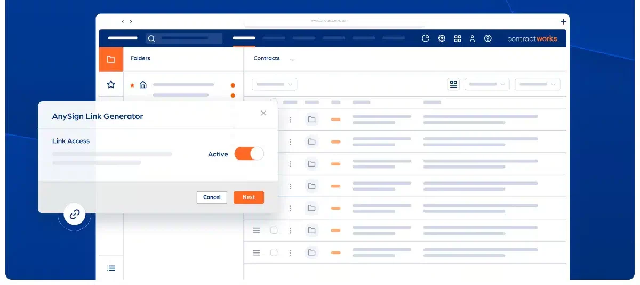
Task: Open the help question mark icon
Action: 487,38
